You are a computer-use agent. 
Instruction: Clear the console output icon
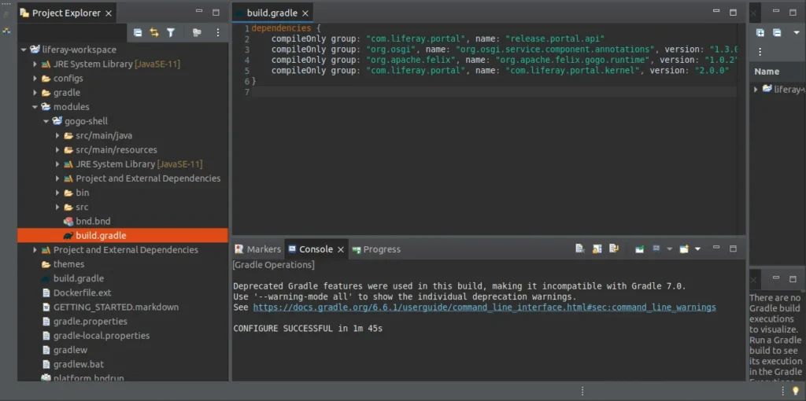click(580, 248)
